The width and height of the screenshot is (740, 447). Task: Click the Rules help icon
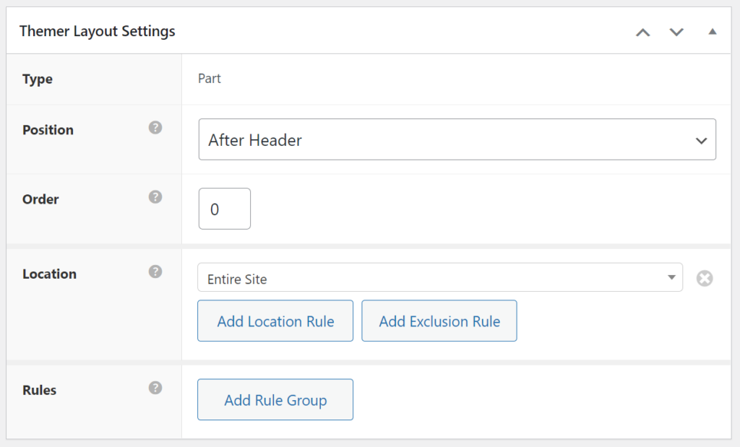pos(155,388)
